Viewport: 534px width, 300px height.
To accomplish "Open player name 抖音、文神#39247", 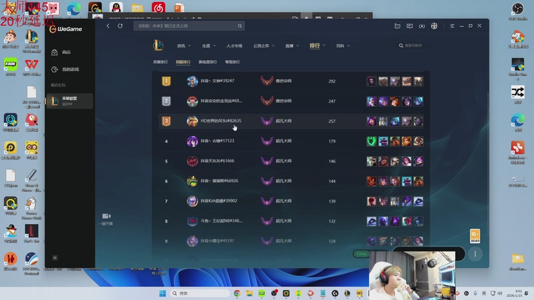I will pyautogui.click(x=218, y=81).
